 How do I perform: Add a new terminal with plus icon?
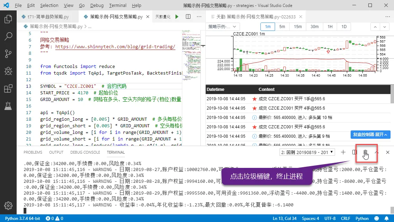(x=343, y=152)
